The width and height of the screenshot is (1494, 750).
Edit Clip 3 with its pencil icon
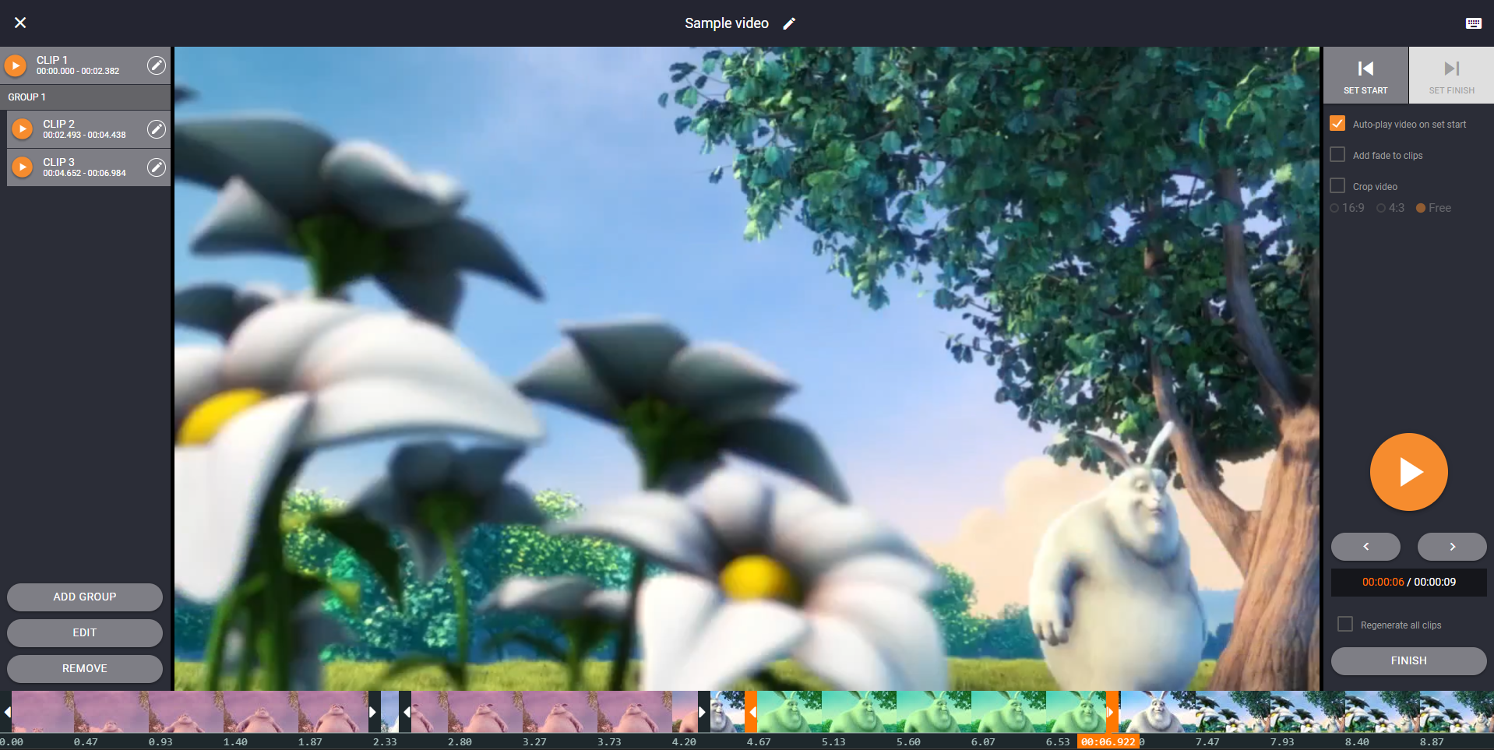[157, 167]
